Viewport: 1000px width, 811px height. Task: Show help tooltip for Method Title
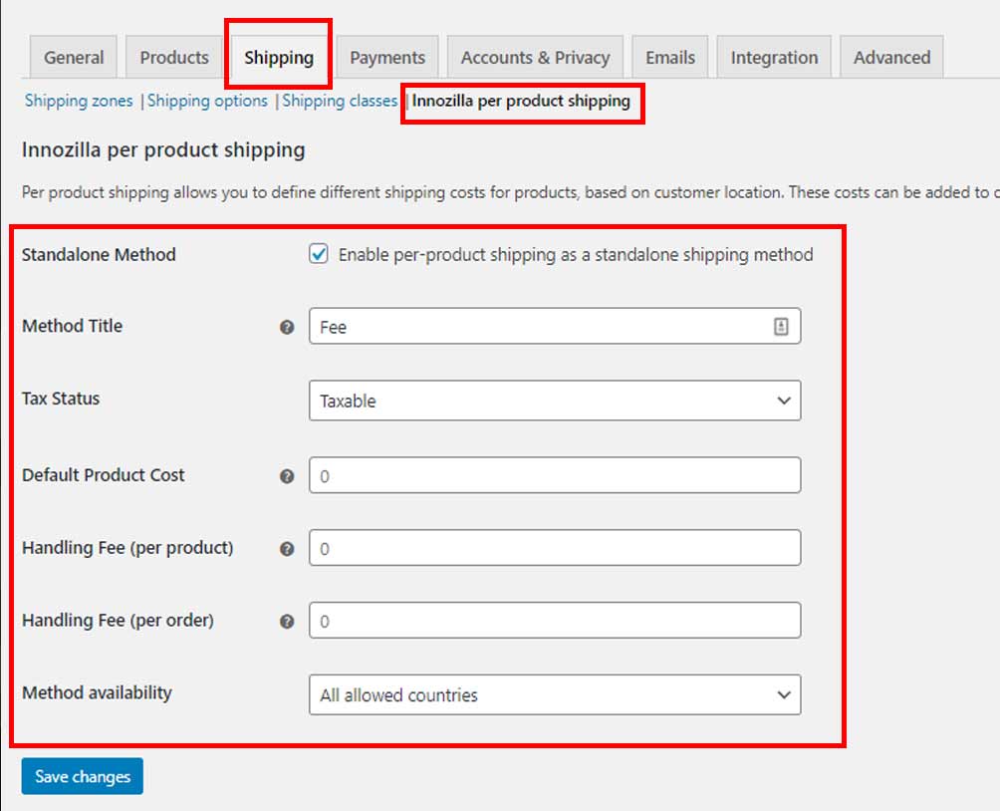click(x=287, y=328)
